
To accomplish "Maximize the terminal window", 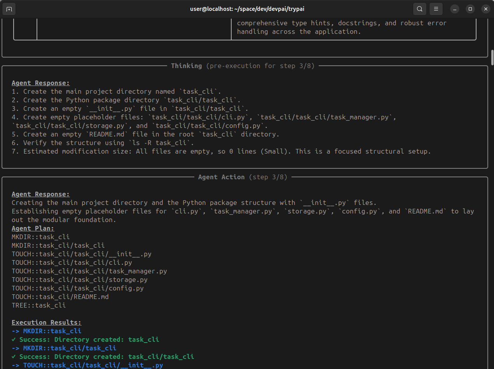I will click(470, 9).
